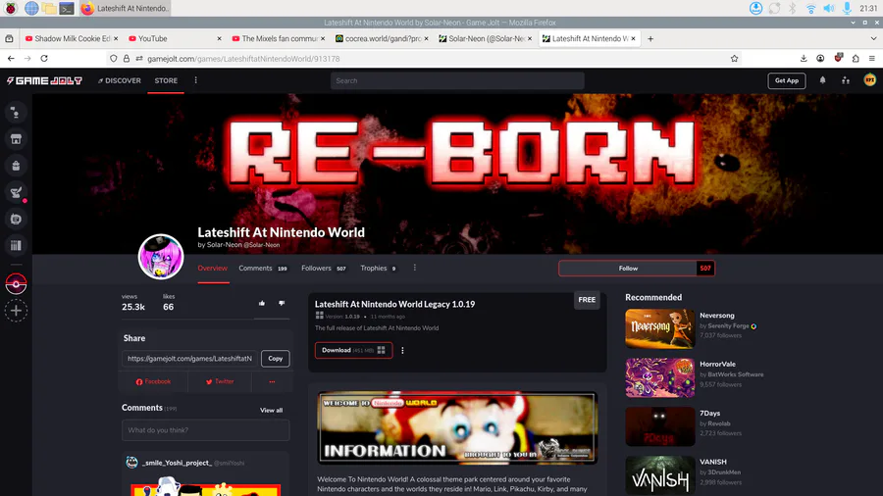The height and width of the screenshot is (496, 883).
Task: Expand more share options ellipsis
Action: (272, 381)
